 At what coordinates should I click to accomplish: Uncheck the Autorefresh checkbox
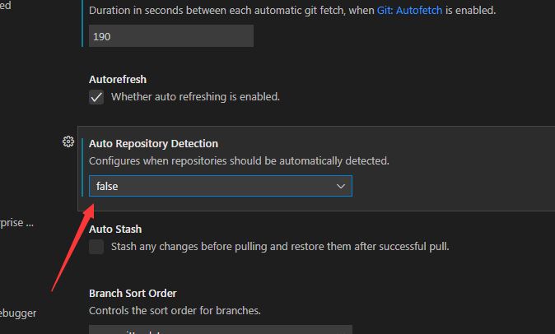(x=96, y=97)
